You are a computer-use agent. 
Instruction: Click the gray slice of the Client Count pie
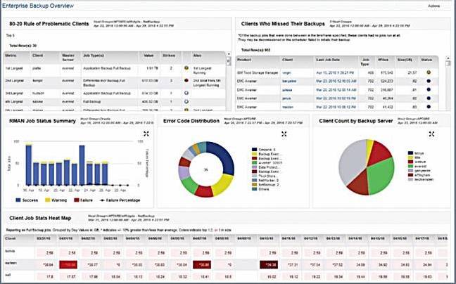tap(350, 161)
